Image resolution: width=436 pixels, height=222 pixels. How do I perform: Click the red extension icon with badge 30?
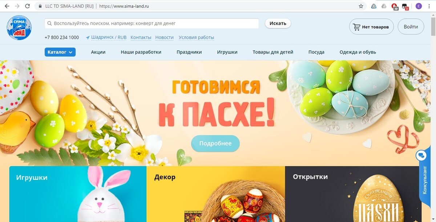tap(395, 6)
